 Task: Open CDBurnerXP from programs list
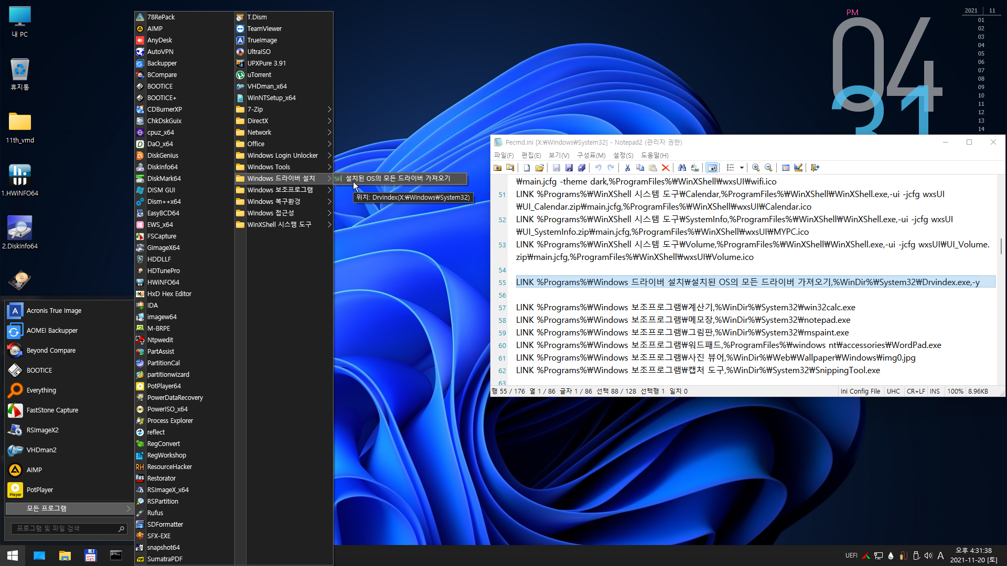[184, 110]
